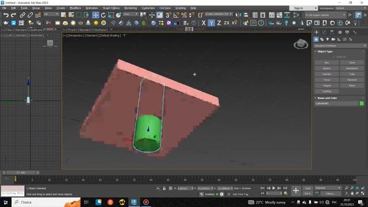Screen dimensions: 368x207
Task: Expand the Standard Primitives category dropdown
Action: (340, 45)
